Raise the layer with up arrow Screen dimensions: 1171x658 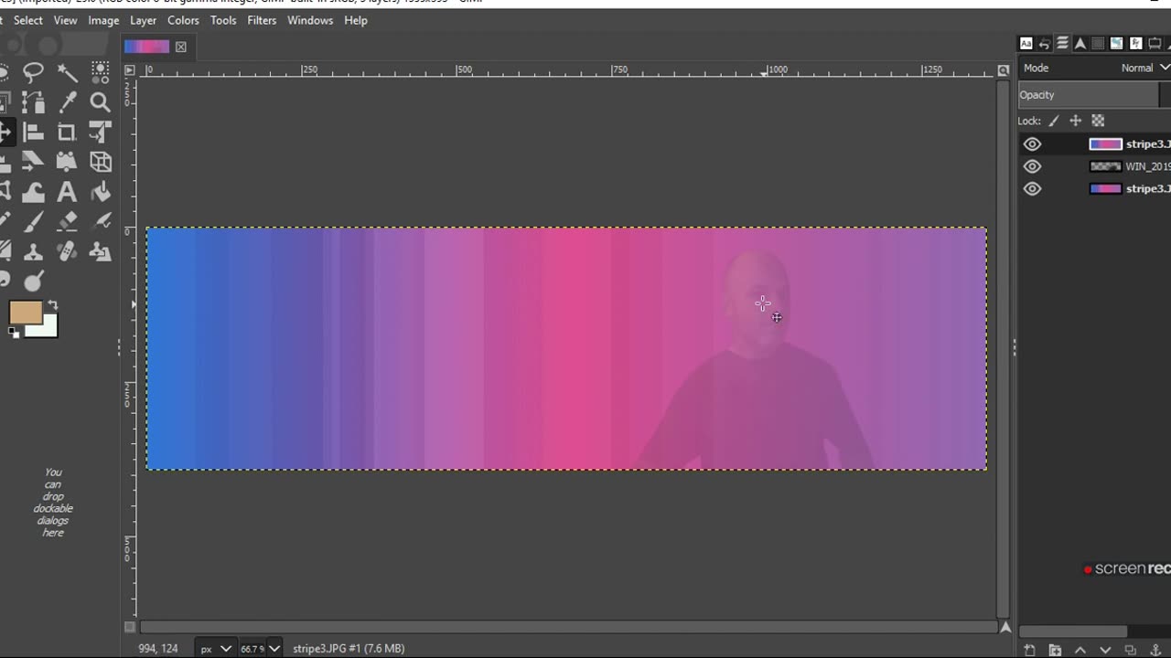pyautogui.click(x=1080, y=650)
